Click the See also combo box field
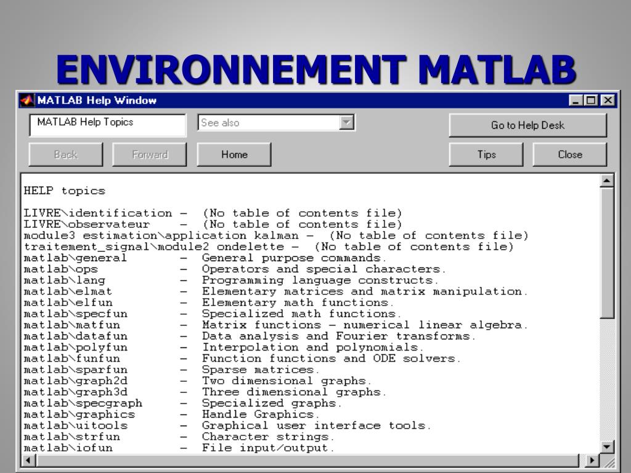Image resolution: width=631 pixels, height=473 pixels. point(276,123)
